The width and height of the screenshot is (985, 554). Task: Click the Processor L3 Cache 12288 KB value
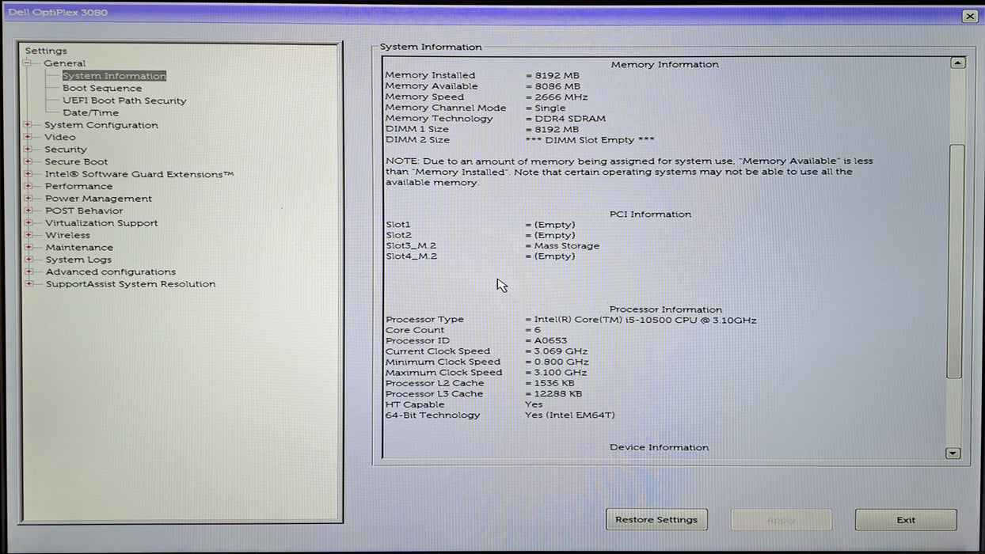[553, 393]
